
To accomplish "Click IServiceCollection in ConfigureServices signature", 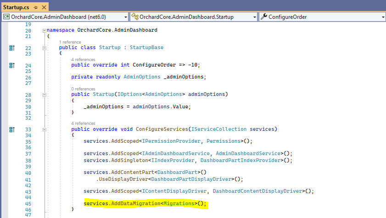I will click(219, 129).
